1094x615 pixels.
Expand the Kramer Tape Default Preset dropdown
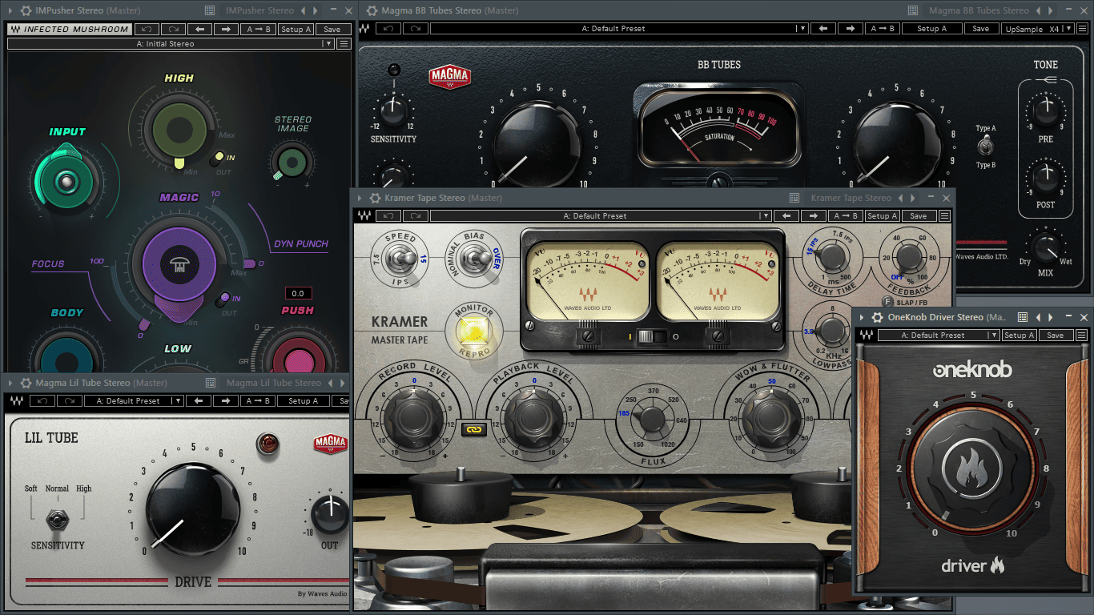point(766,215)
